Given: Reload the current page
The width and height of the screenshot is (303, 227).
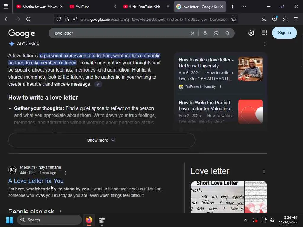Looking at the screenshot, I should 28,19.
